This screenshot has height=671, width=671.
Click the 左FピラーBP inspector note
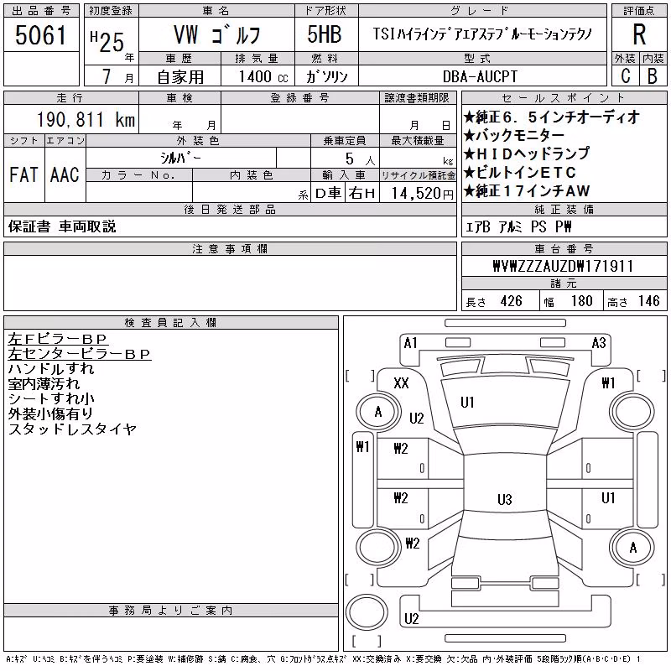tap(57, 339)
